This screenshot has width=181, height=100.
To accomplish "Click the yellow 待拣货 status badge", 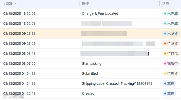I will (x=171, y=73).
